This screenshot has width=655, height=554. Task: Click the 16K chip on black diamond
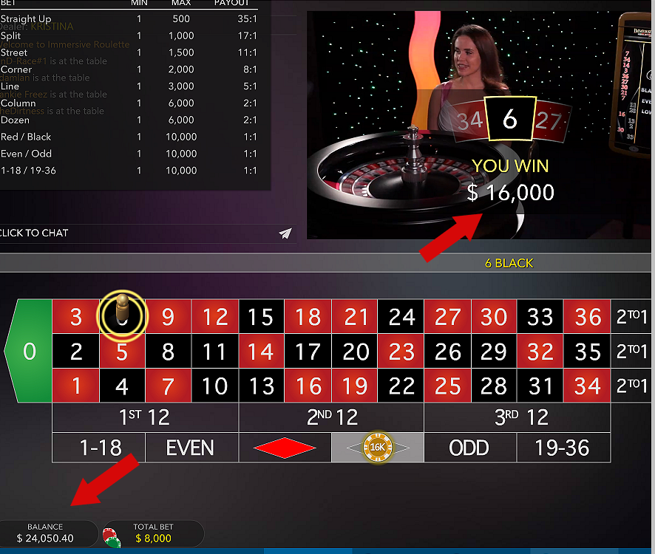click(x=377, y=448)
